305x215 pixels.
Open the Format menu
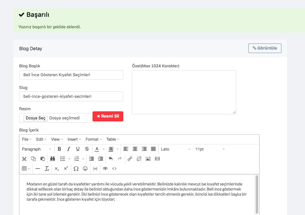click(x=94, y=139)
